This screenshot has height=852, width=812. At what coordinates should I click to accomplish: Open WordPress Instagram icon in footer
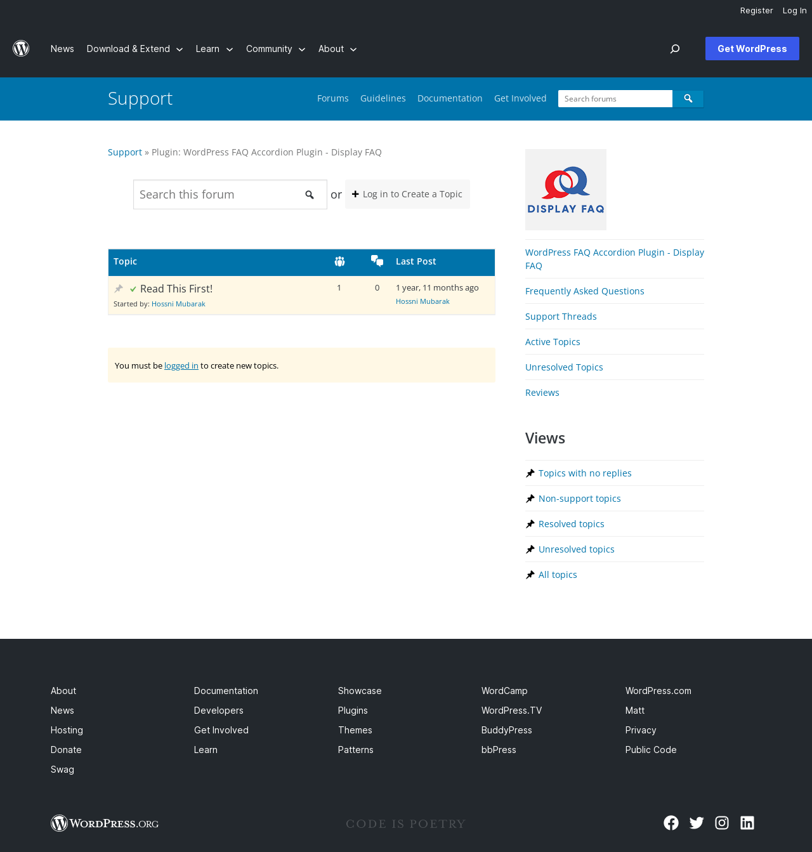pyautogui.click(x=722, y=823)
